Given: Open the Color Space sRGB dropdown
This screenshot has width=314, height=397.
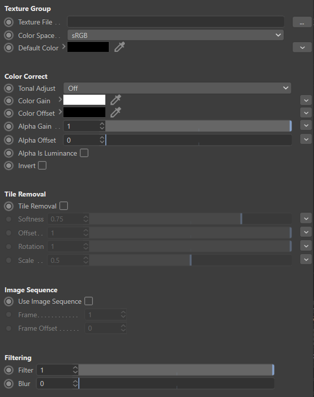Looking at the screenshot, I should (x=175, y=35).
